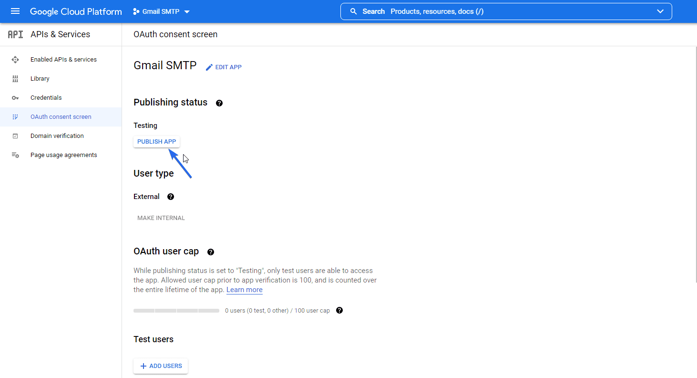Open APIs & Services heading
Image resolution: width=697 pixels, height=378 pixels.
(60, 34)
